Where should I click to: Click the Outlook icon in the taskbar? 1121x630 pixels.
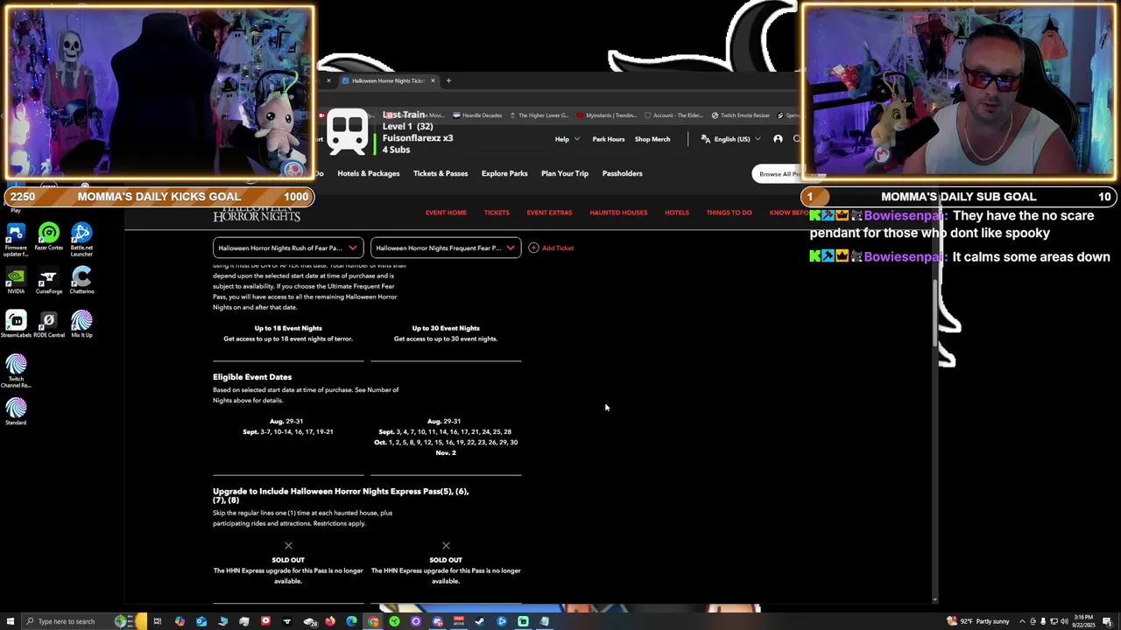[201, 621]
